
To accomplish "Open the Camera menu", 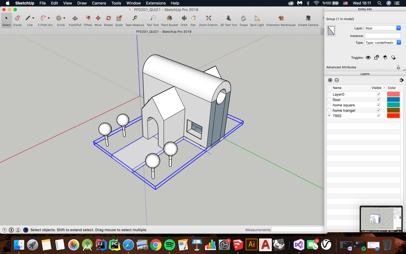I will click(x=99, y=3).
